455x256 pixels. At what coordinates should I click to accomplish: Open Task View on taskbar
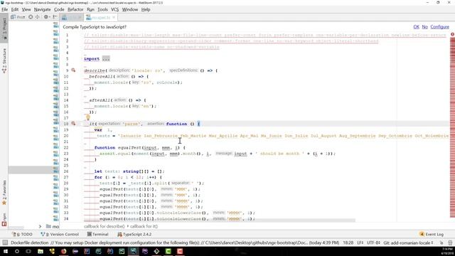tap(28, 251)
